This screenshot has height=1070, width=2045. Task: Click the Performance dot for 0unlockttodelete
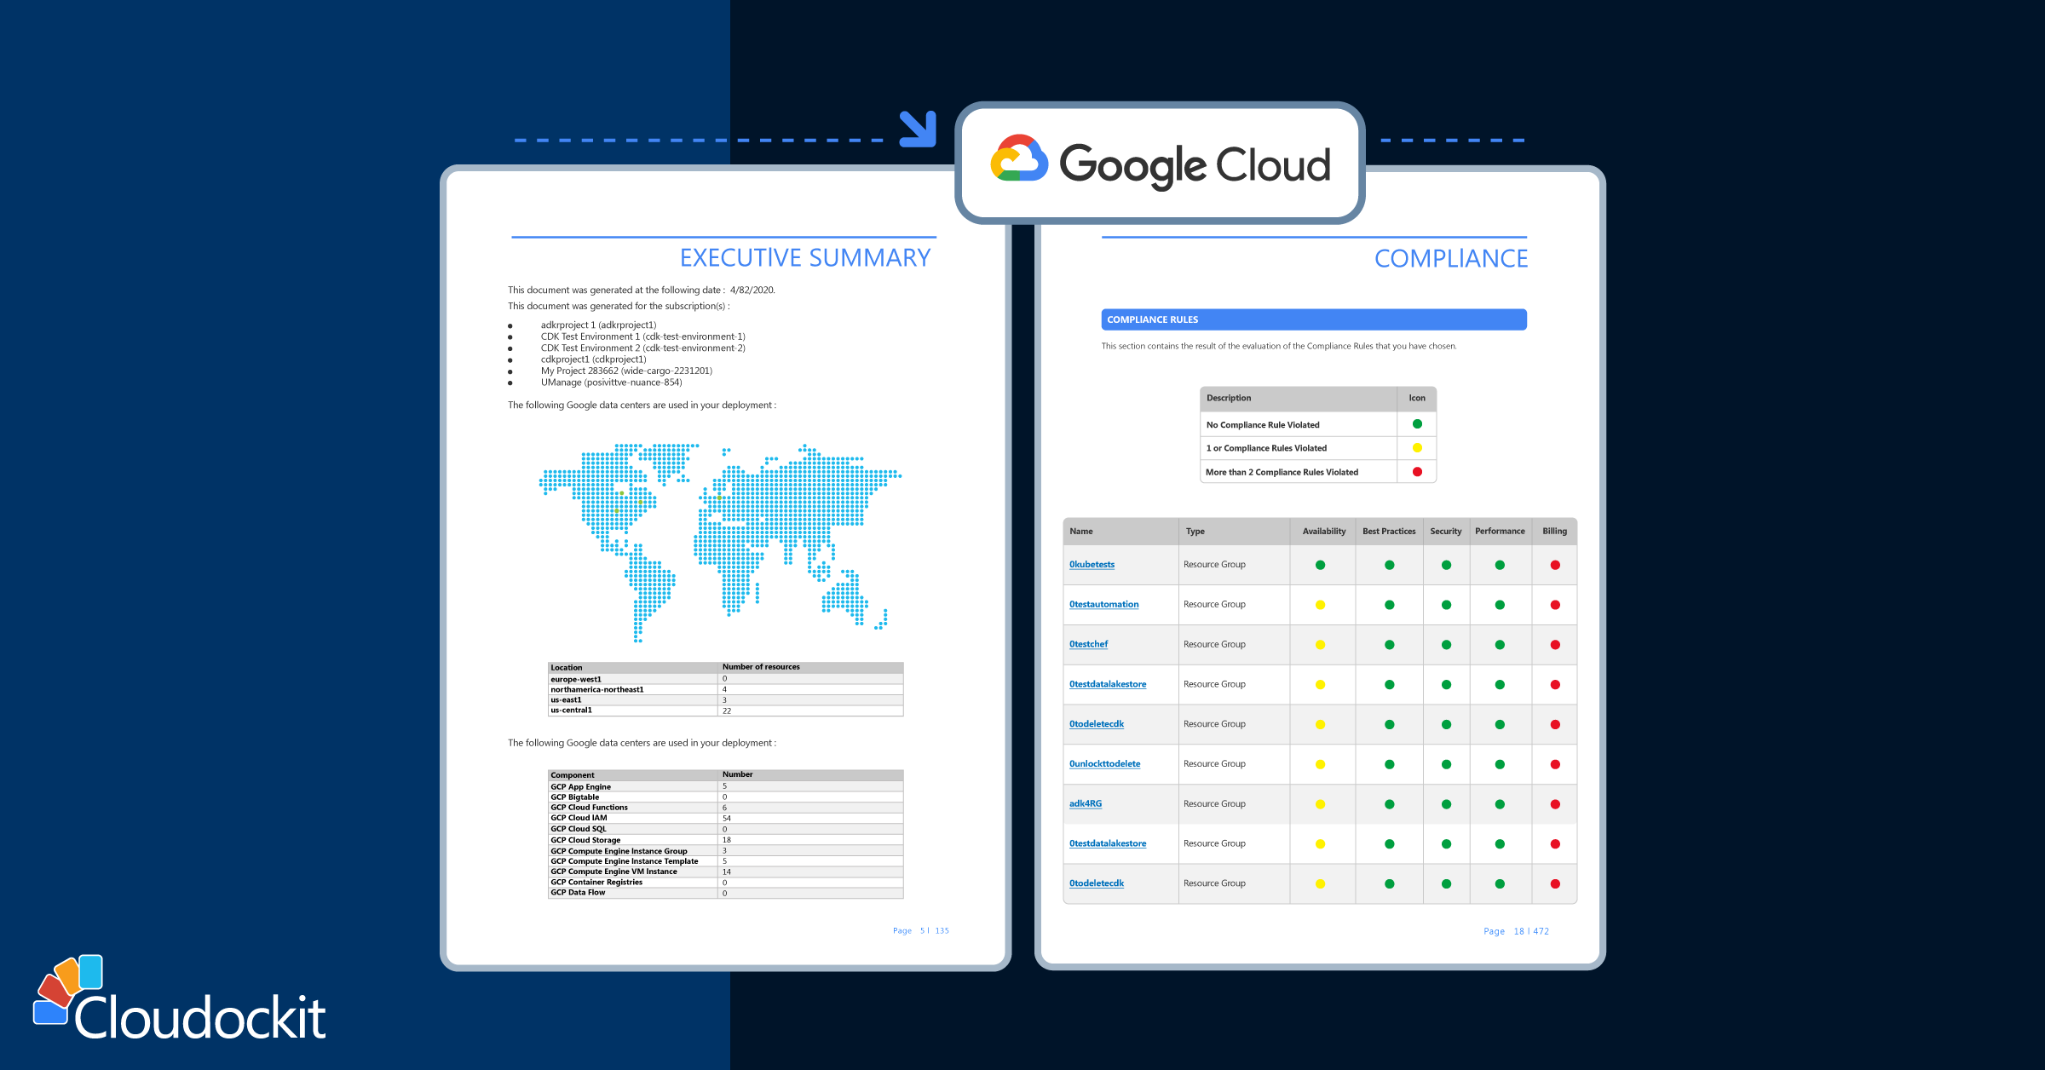click(1500, 764)
